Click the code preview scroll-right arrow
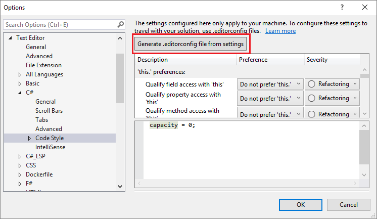The height and width of the screenshot is (219, 377). pos(355,184)
